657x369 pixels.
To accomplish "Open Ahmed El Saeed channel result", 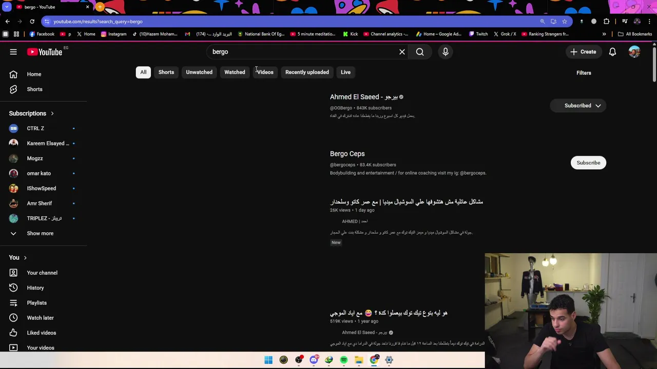I will click(x=364, y=97).
